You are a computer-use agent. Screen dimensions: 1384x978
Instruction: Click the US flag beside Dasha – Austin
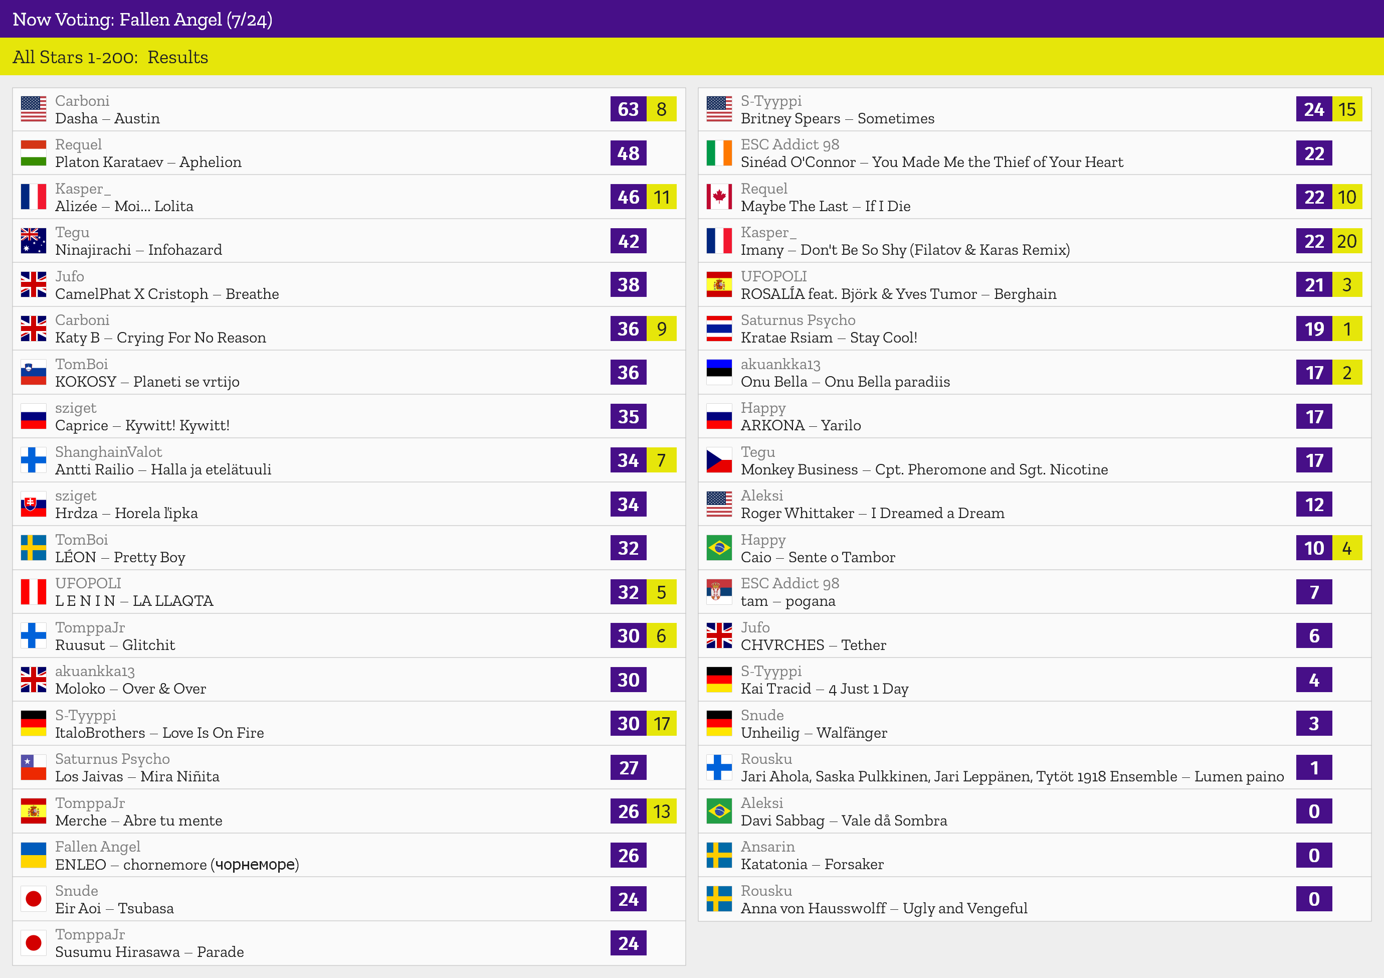click(33, 109)
